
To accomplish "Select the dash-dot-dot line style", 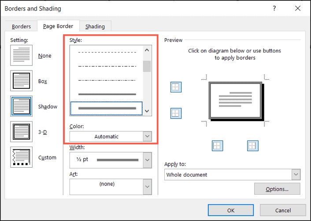I will coord(107,80).
